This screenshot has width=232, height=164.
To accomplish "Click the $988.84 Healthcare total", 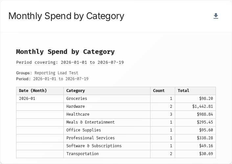I will [205, 114].
